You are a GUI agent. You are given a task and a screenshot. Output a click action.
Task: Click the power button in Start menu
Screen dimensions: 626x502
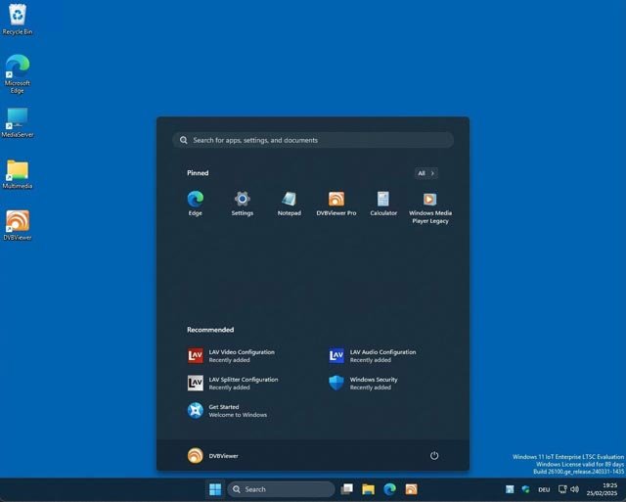[x=433, y=455]
